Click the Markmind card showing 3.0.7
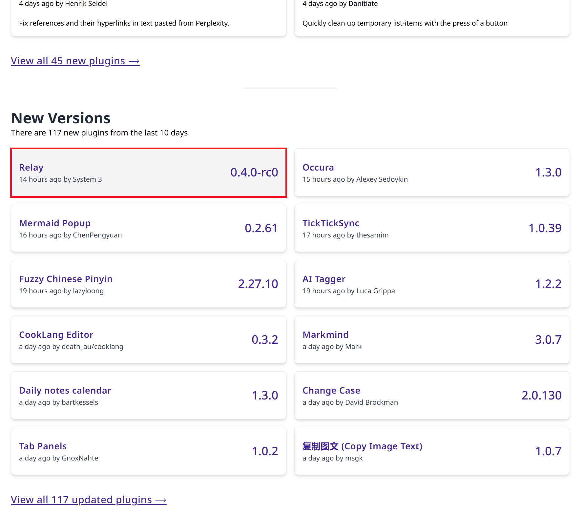The width and height of the screenshot is (584, 511). point(432,339)
